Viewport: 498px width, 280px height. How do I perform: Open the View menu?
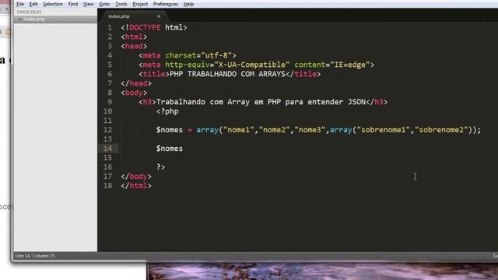point(88,4)
